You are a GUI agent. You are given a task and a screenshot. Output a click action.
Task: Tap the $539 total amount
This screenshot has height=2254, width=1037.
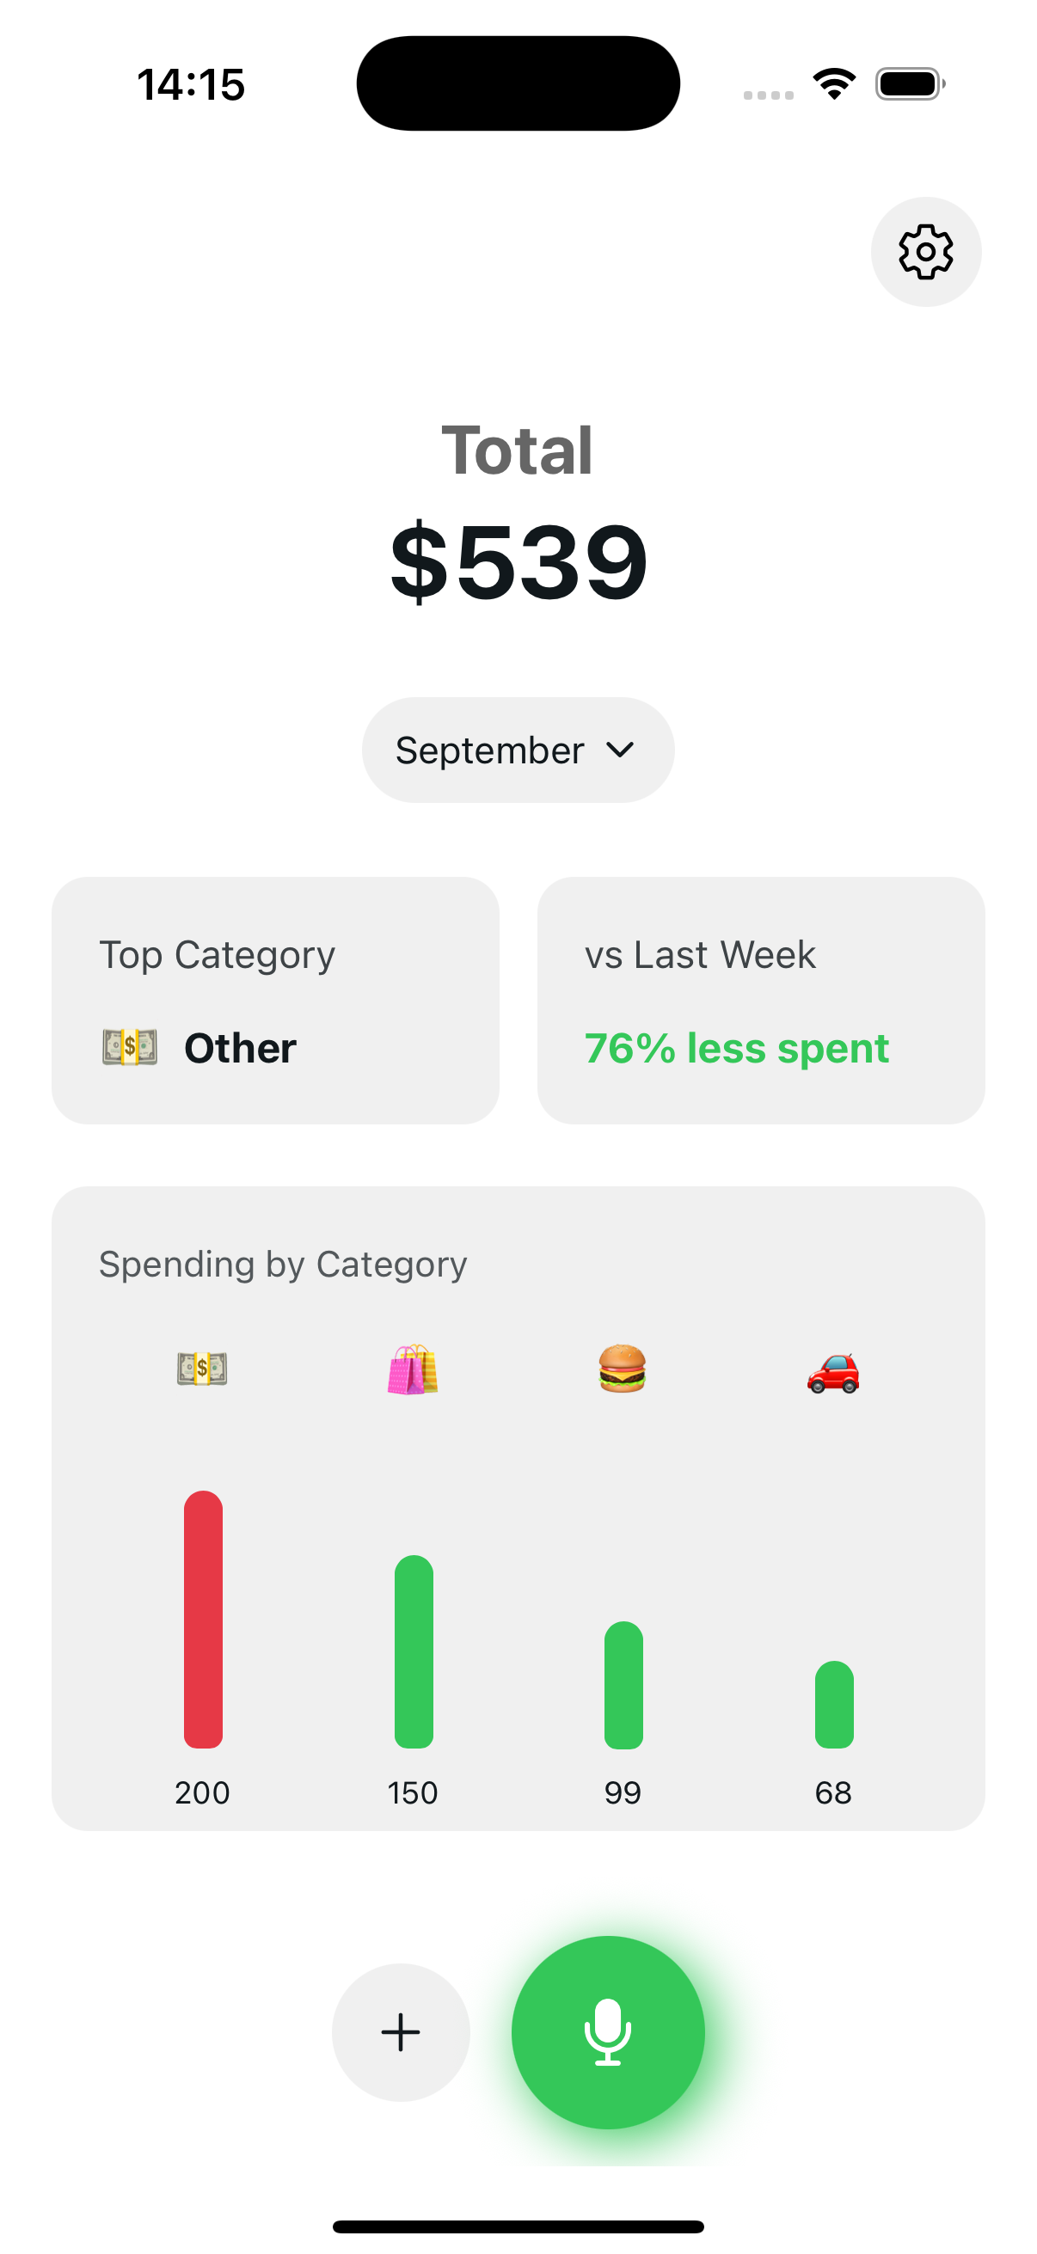(518, 560)
